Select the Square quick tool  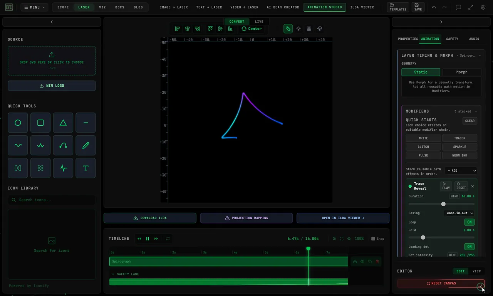coord(40,123)
